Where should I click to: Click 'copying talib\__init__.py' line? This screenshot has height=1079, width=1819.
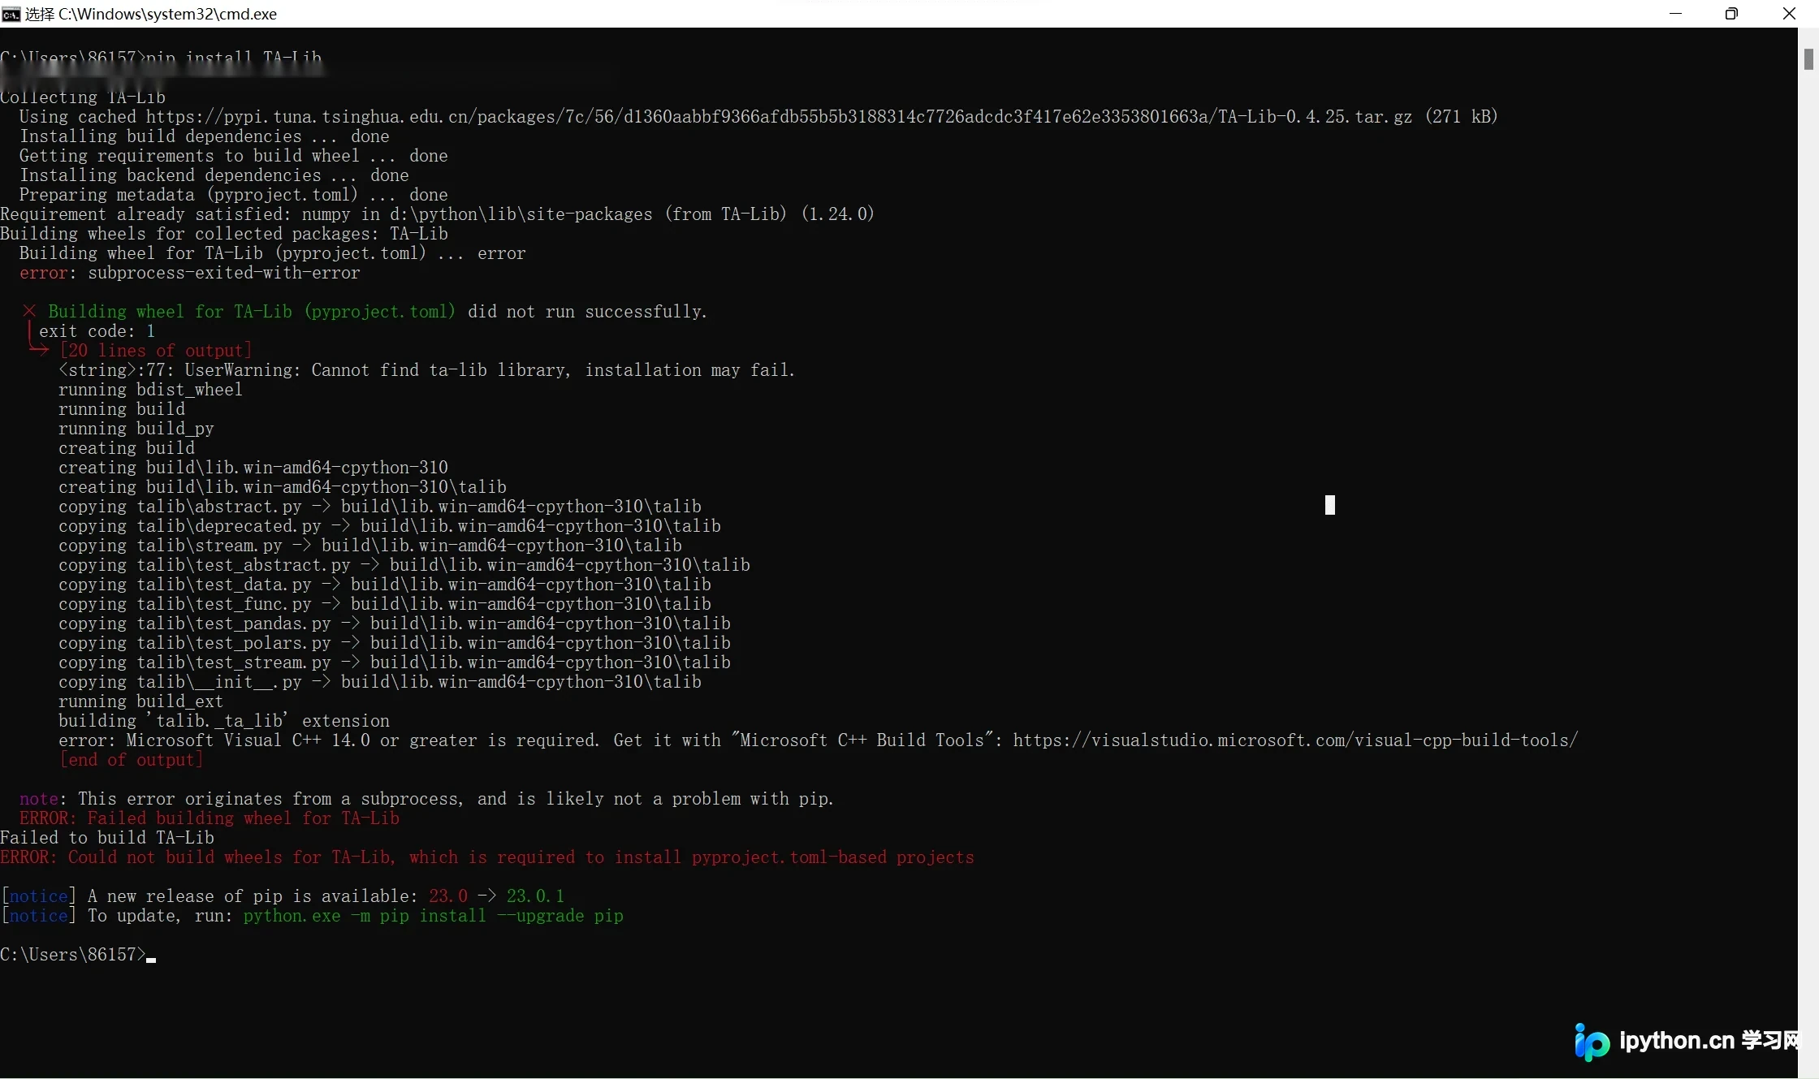pos(380,681)
